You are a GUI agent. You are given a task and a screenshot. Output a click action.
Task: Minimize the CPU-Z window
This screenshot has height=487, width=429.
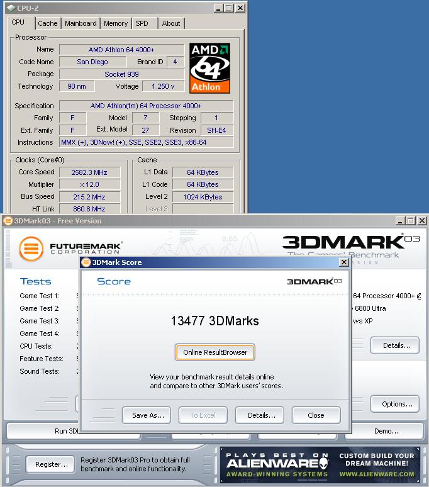pyautogui.click(x=219, y=8)
